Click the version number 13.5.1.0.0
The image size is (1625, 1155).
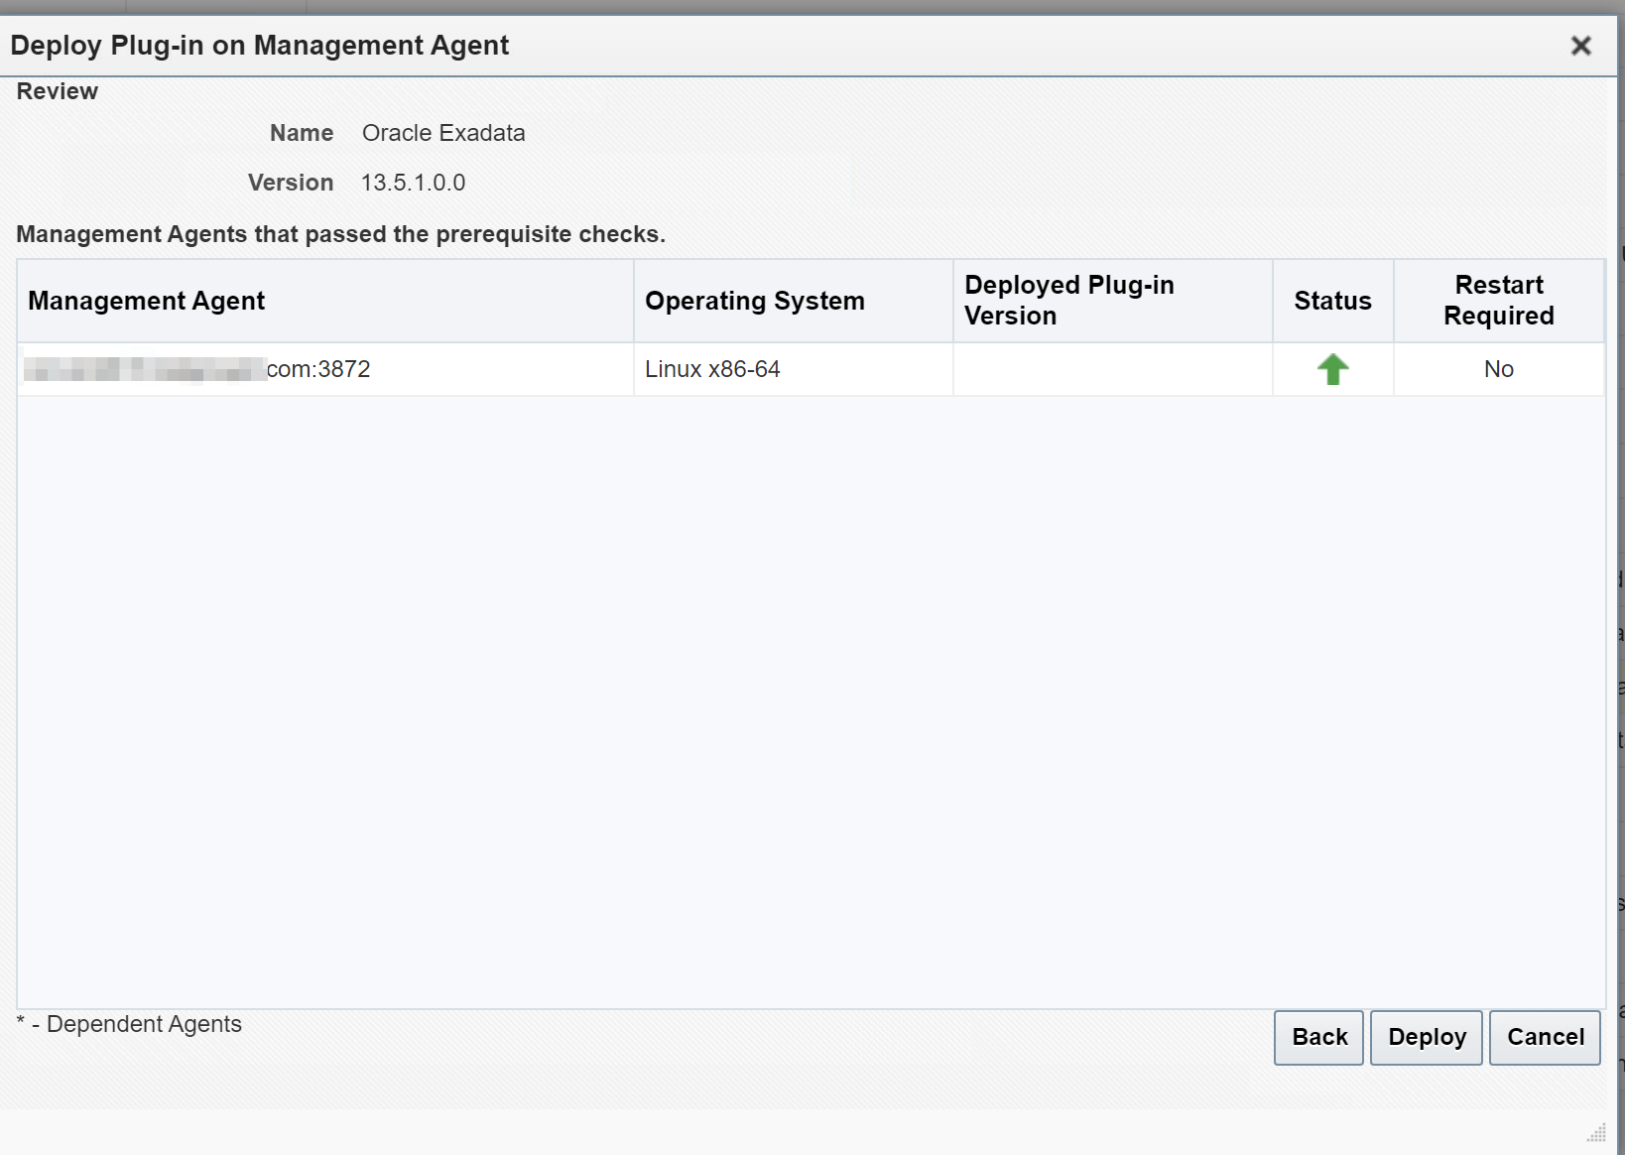pyautogui.click(x=413, y=183)
